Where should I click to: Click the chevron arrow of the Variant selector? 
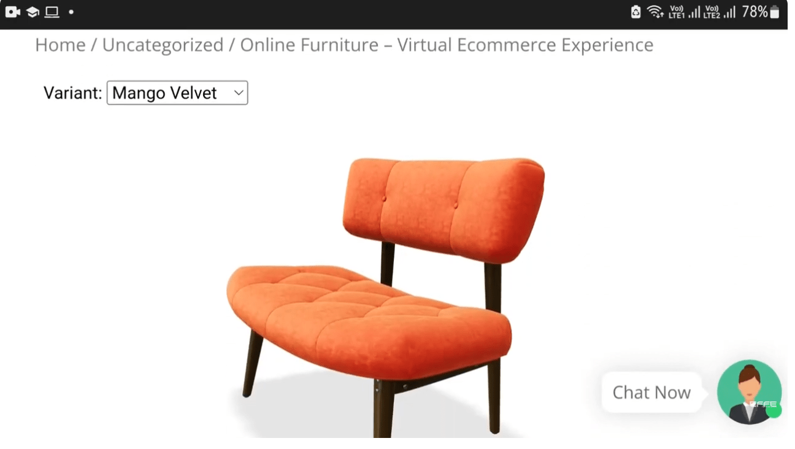click(238, 93)
